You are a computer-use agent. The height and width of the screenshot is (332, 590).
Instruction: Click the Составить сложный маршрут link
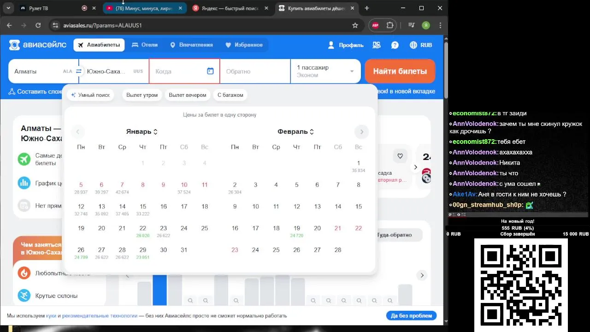tap(35, 91)
